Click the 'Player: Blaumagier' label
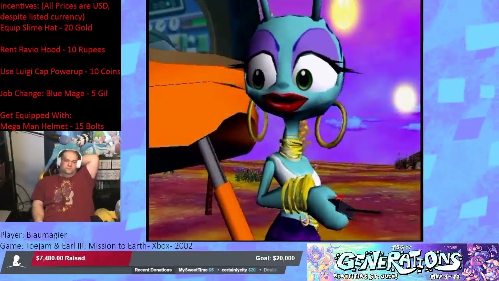The height and width of the screenshot is (281, 499). (34, 235)
